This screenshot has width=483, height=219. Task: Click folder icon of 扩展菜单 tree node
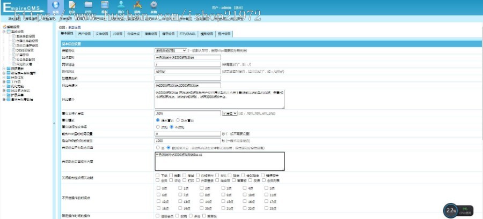pos(9,95)
